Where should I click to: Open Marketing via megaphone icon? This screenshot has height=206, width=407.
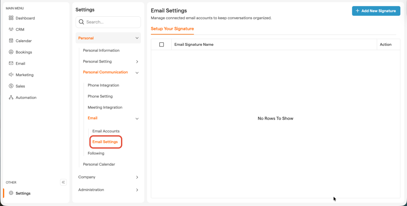11,75
